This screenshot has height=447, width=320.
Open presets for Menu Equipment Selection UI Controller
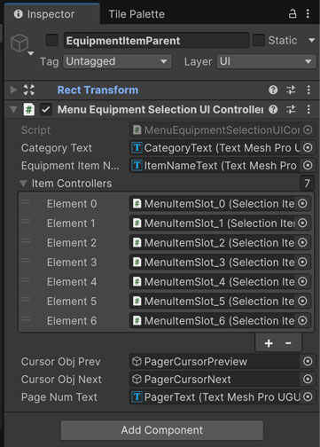click(x=291, y=110)
